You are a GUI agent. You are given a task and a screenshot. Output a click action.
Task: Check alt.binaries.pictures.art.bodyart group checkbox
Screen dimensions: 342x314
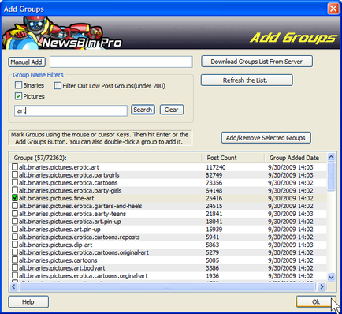tap(15, 267)
